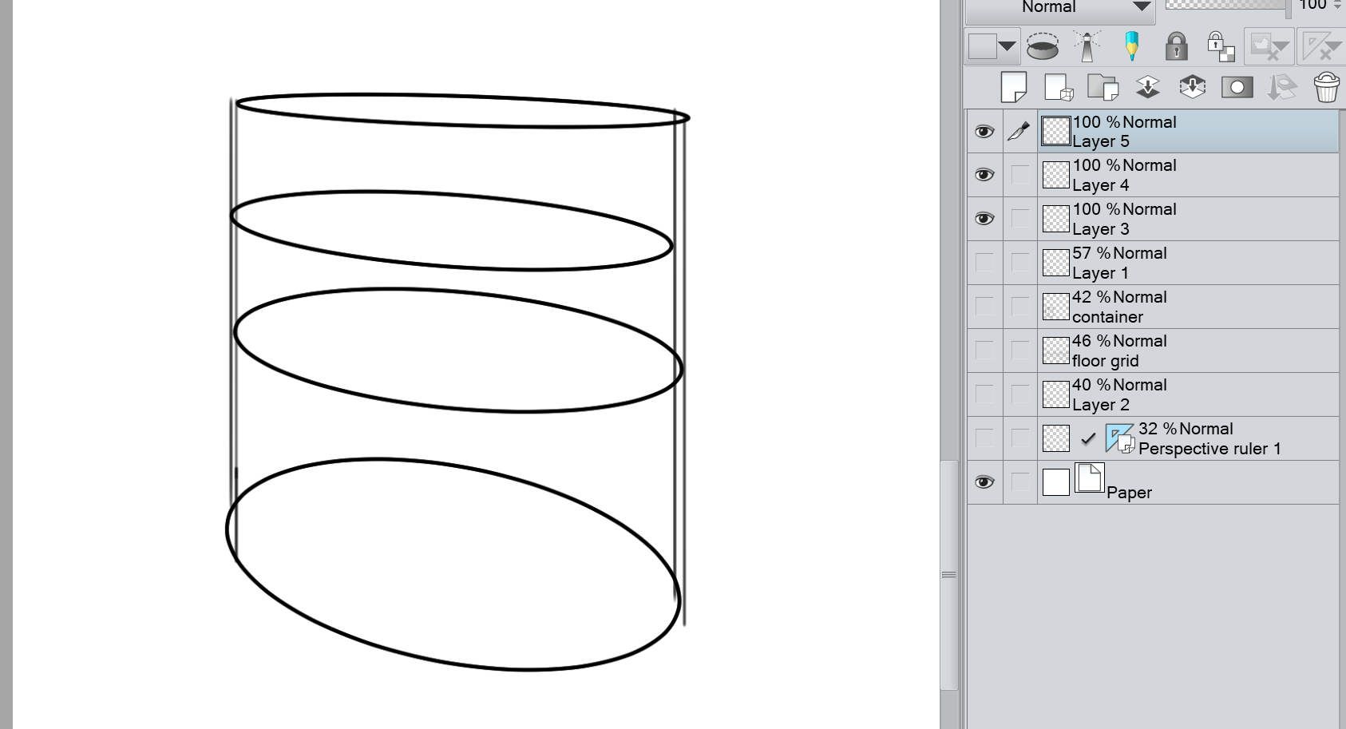Set layer as draft with pencil icon

tap(1131, 46)
